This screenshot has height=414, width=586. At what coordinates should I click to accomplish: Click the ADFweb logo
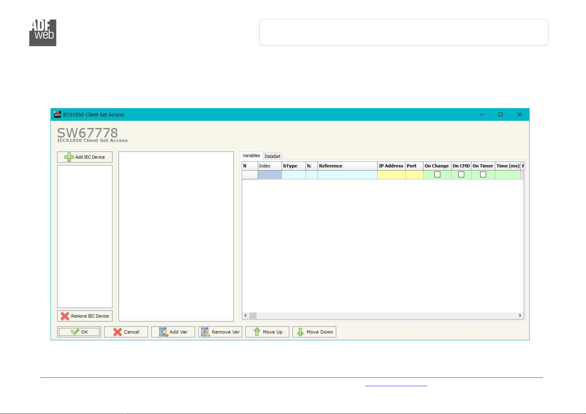point(43,33)
